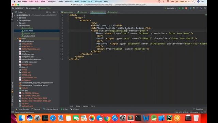Screen dimensions: 218x123
Task: Open the VCS menu
Action: 90,1
